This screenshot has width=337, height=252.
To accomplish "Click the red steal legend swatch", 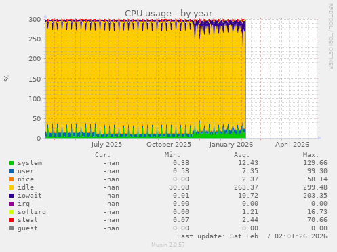I will 12,220.
